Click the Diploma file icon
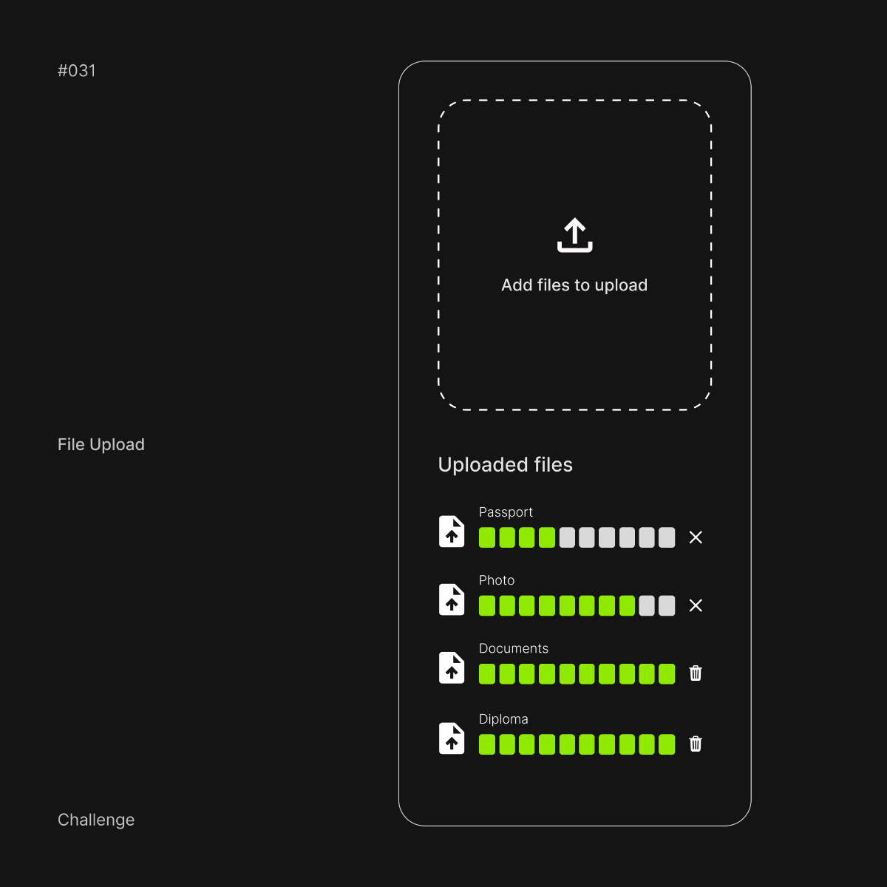The image size is (887, 887). pos(452,738)
